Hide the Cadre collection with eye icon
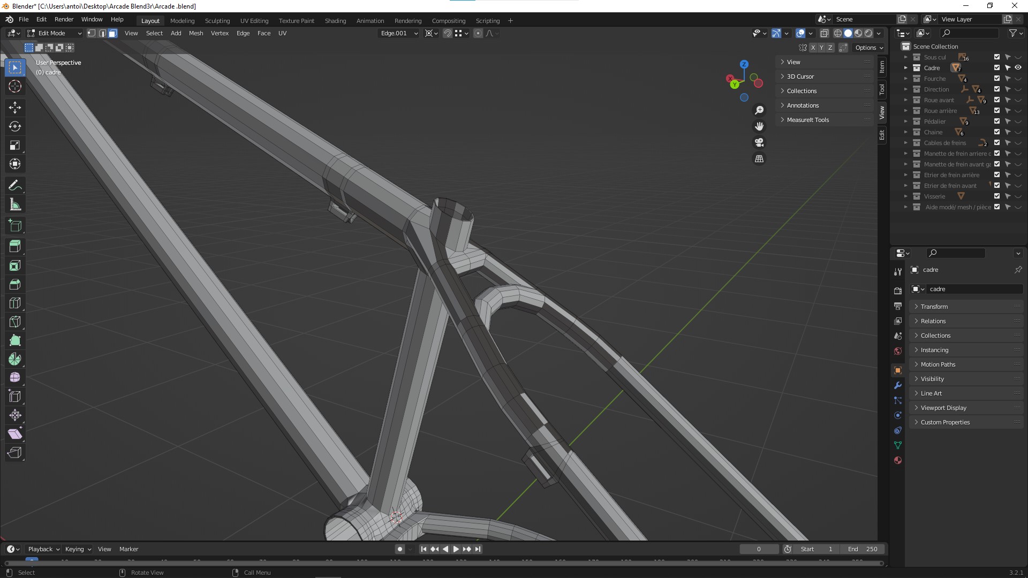 [1018, 68]
